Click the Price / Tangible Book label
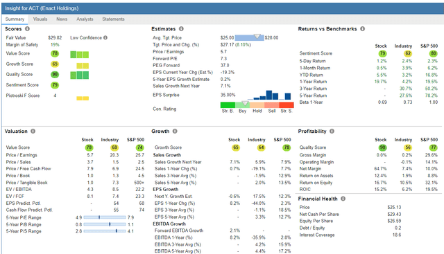Screen dimensions: 444x254 [x=26, y=183]
